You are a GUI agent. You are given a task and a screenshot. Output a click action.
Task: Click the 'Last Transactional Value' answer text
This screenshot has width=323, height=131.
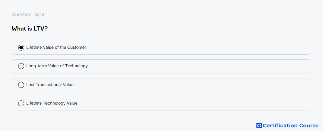[50, 85]
